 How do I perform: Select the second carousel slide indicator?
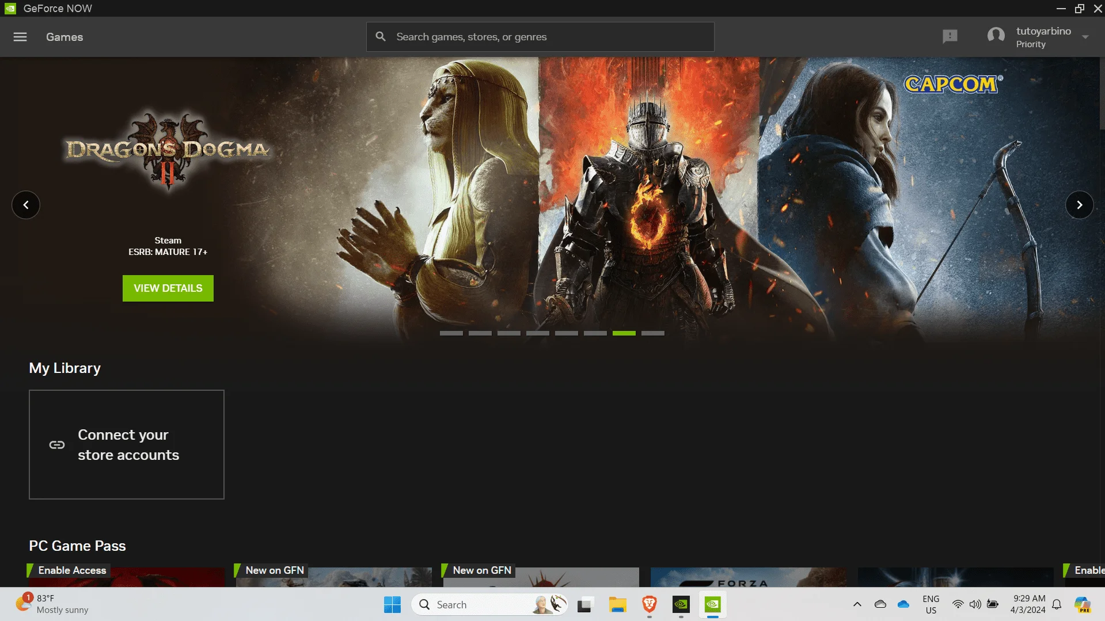click(x=480, y=333)
